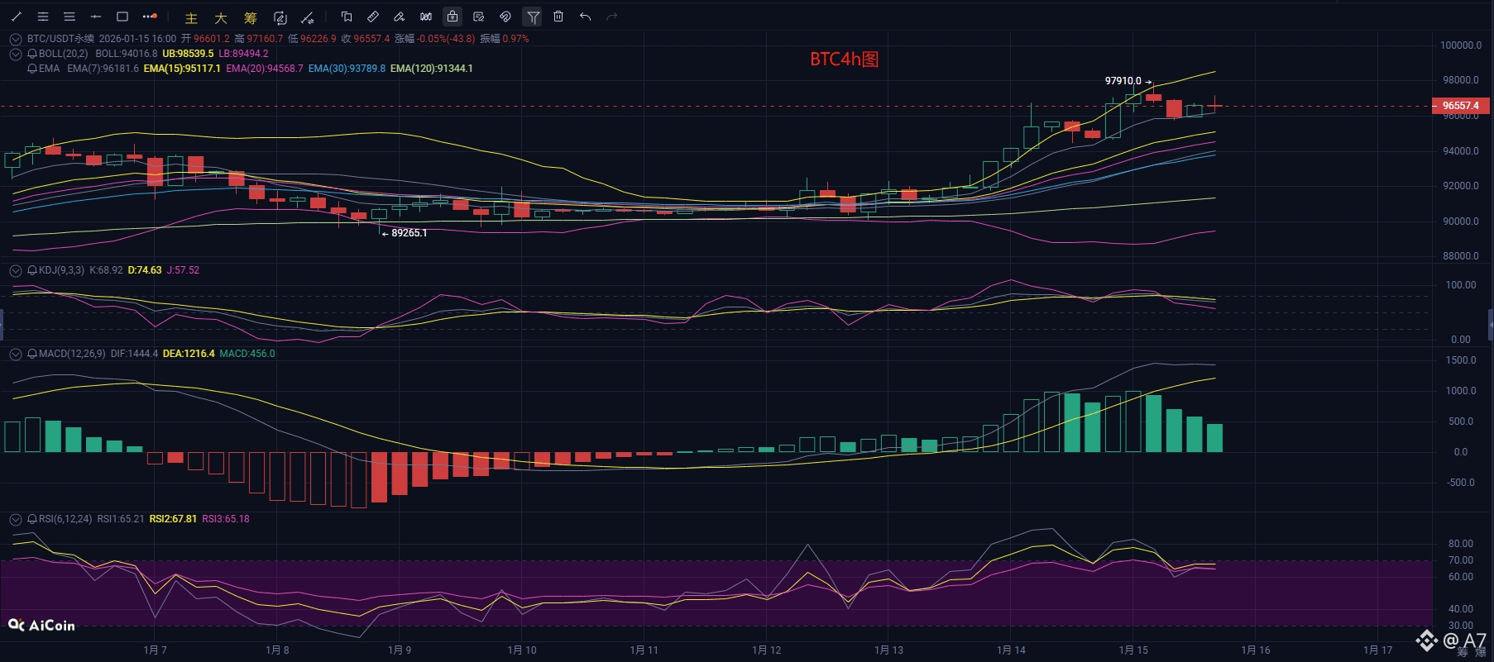Click the note edit icon
This screenshot has width=1494, height=662.
point(479,17)
